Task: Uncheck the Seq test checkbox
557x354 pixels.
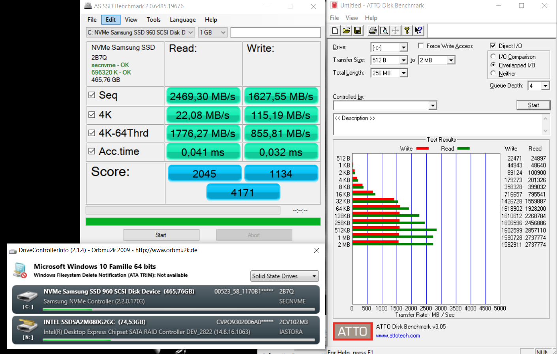Action: tap(92, 95)
